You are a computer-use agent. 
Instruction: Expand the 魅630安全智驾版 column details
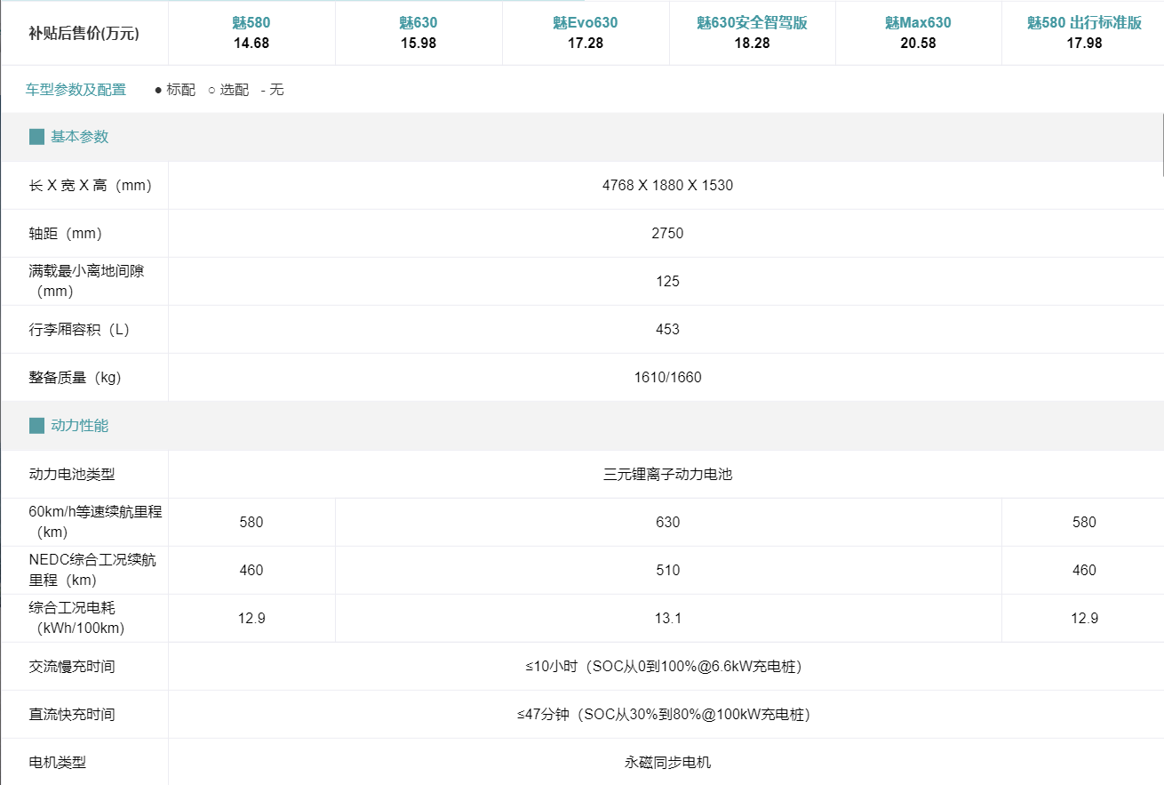[x=752, y=23]
